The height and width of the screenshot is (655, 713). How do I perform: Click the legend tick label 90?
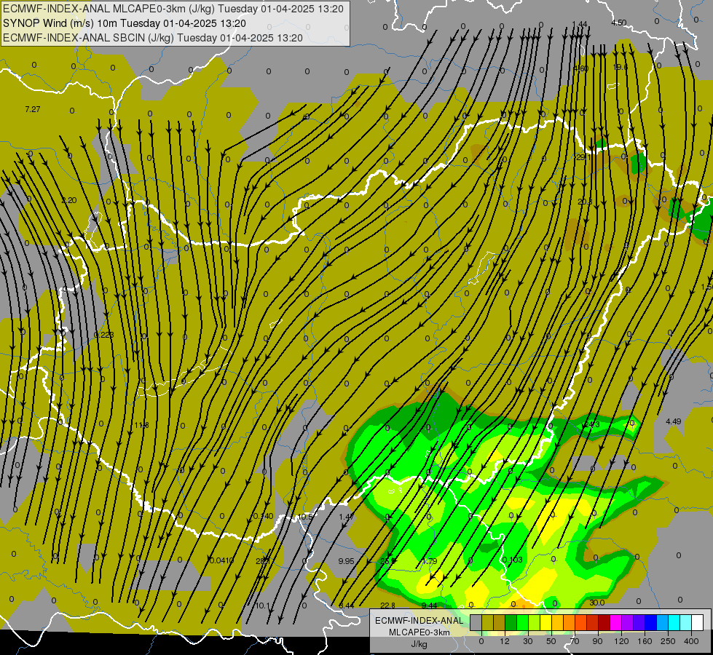tap(597, 641)
